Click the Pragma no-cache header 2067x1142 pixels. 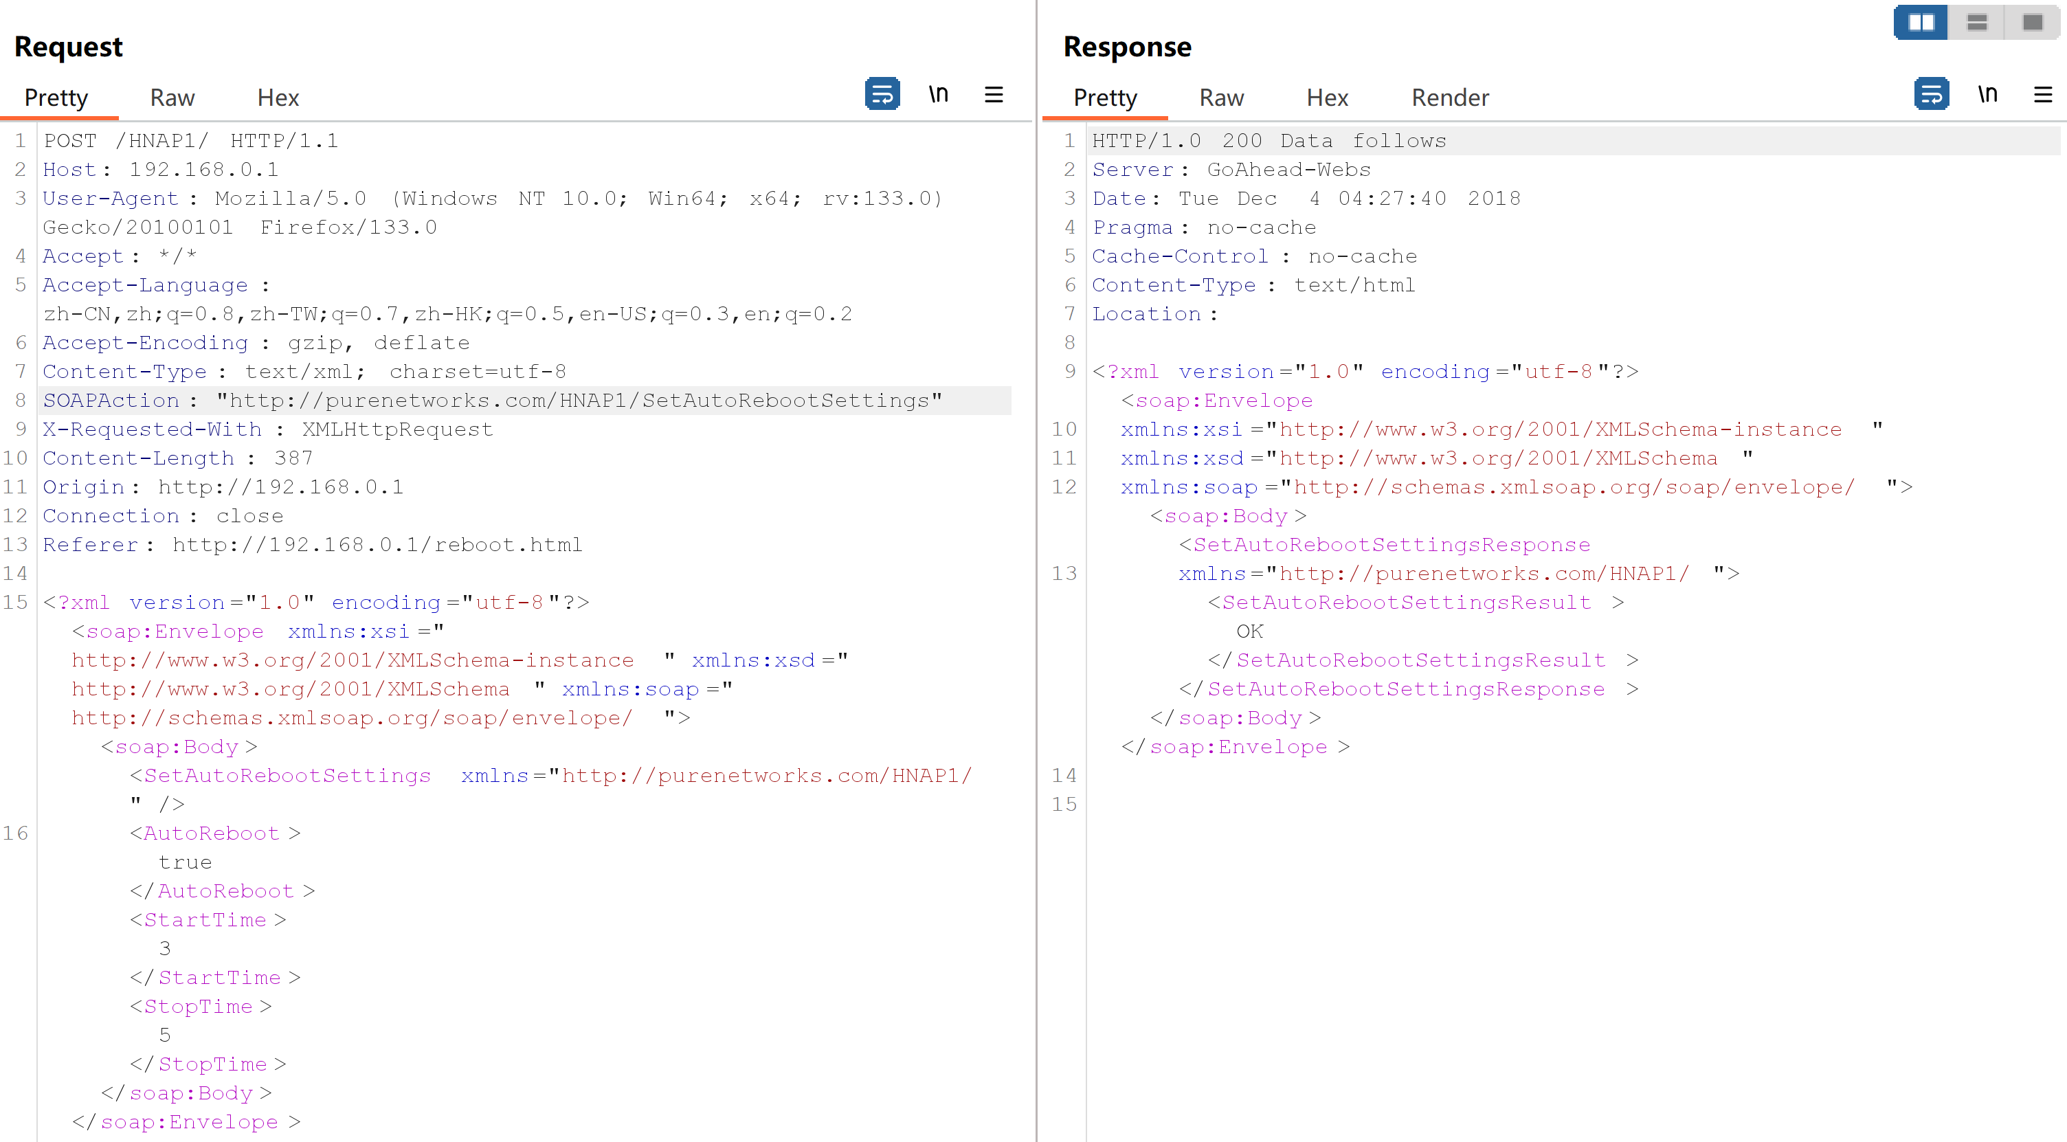[x=1204, y=228]
